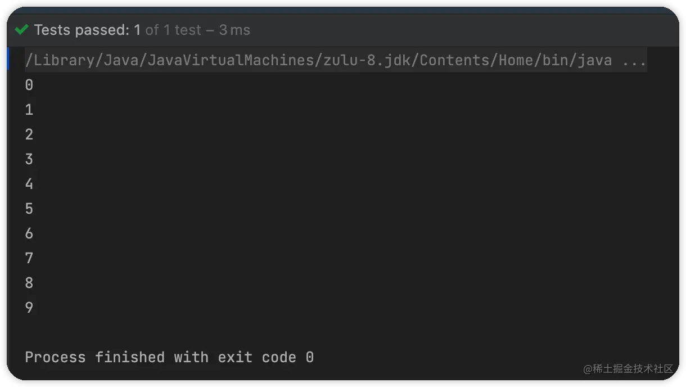This screenshot has height=387, width=686.
Task: Select console output line 3
Action: click(29, 159)
